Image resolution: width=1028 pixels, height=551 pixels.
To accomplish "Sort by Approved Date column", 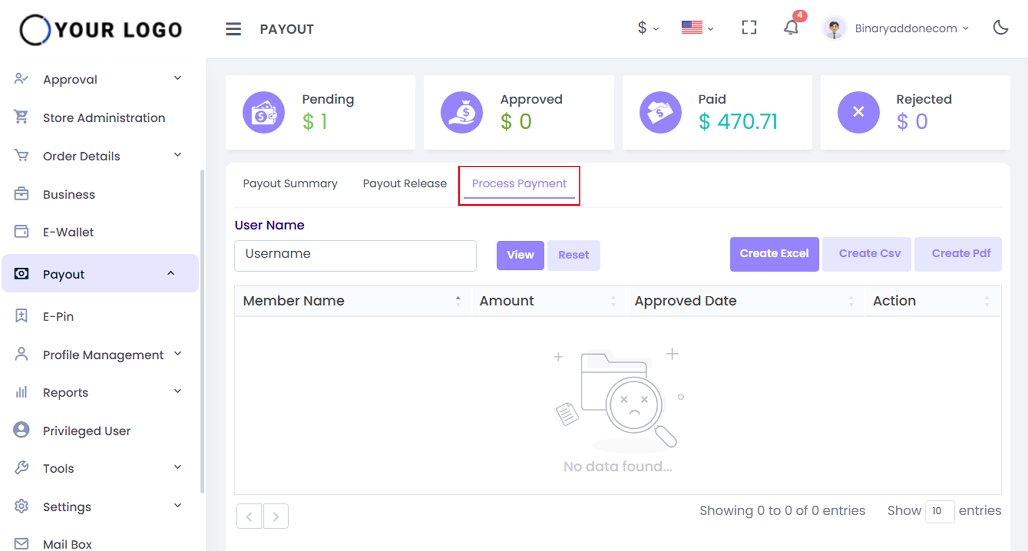I will click(745, 301).
